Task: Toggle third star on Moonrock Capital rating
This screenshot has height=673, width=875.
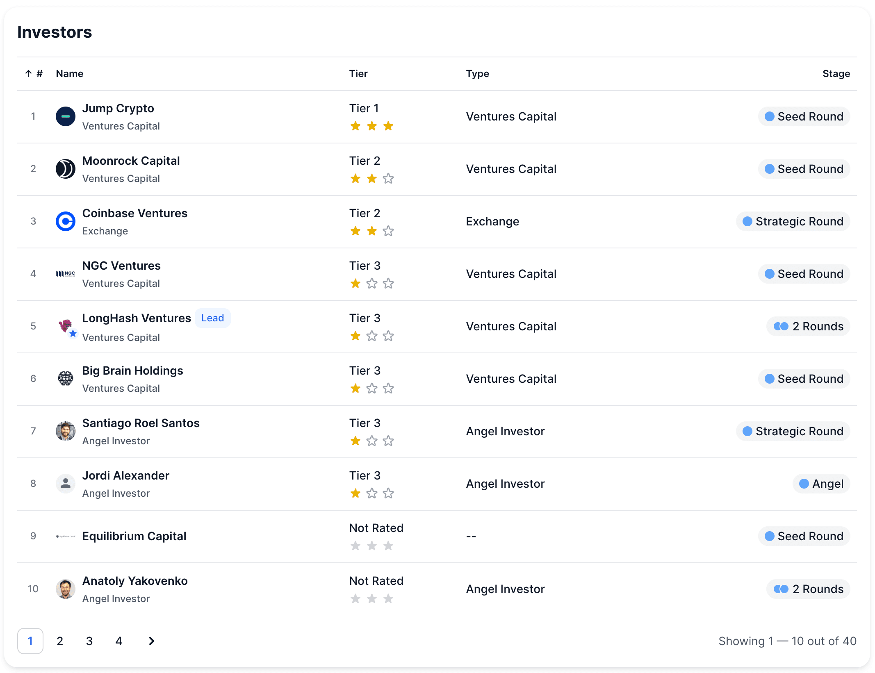Action: [x=388, y=179]
